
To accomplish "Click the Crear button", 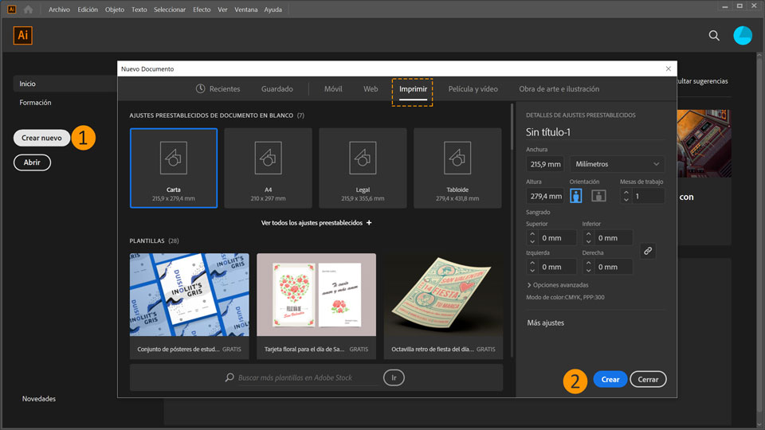I will point(610,379).
